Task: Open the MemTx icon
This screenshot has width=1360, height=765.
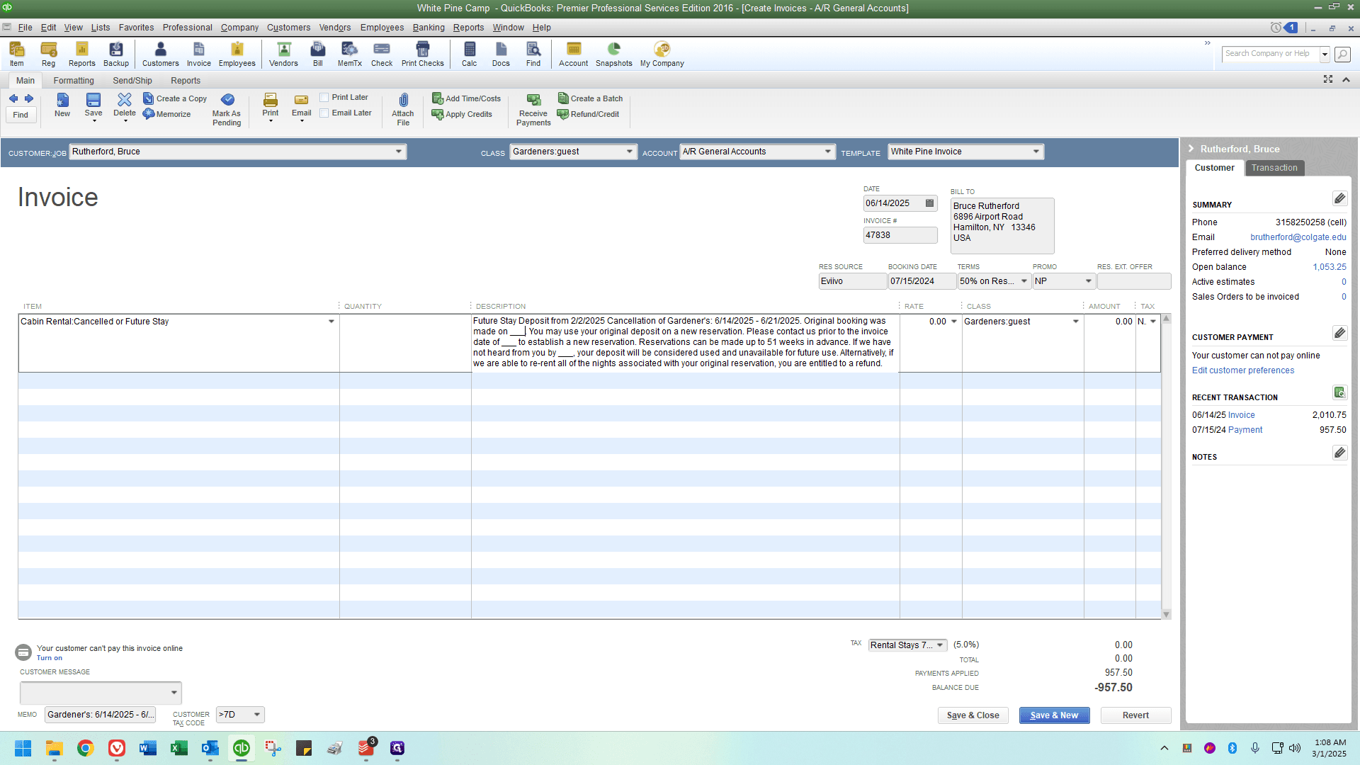Action: point(350,54)
